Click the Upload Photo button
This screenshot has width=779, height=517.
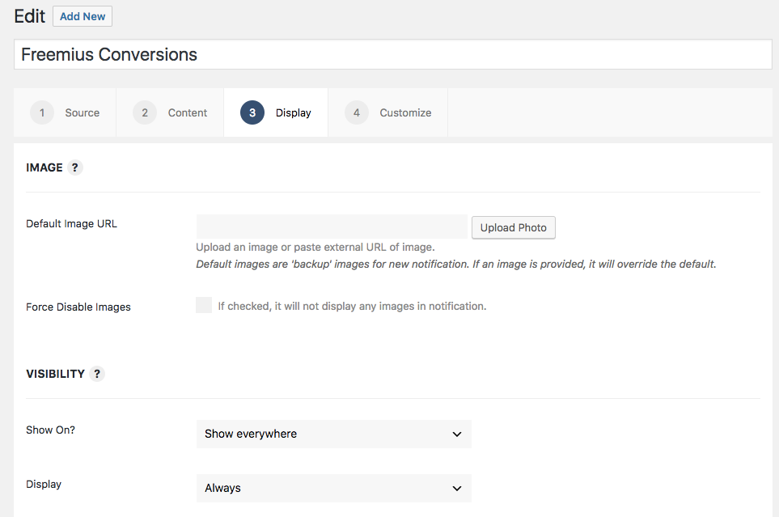tap(513, 227)
